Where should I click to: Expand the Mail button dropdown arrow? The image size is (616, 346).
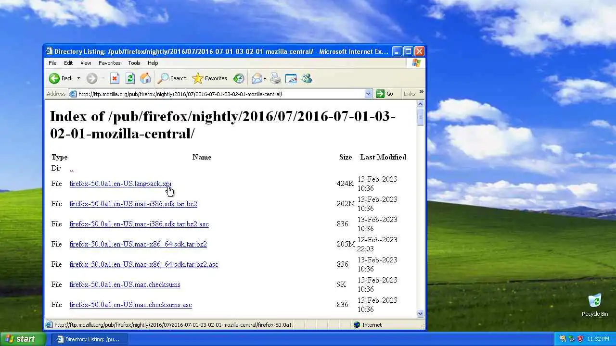coord(265,78)
